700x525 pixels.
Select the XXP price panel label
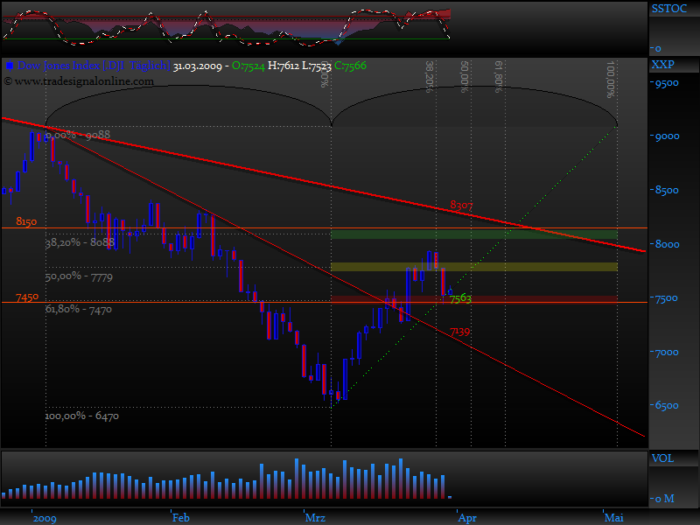point(662,64)
